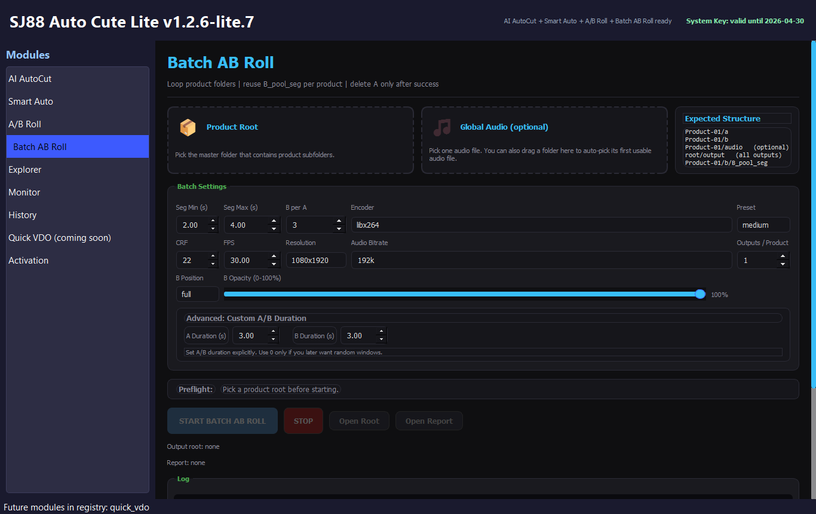This screenshot has height=514, width=816.
Task: Increase B per A using up arrow
Action: coord(339,221)
